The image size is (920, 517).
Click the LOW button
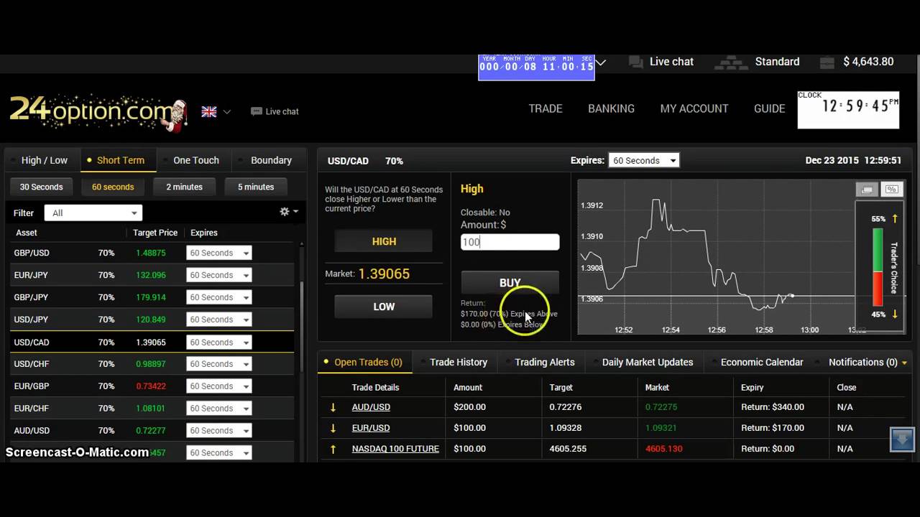tap(384, 307)
